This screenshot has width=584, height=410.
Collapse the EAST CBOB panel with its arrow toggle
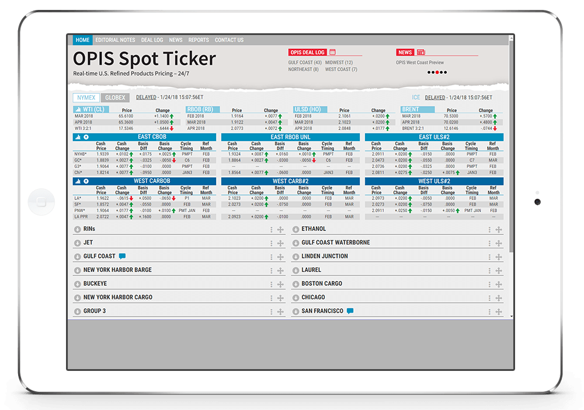[86, 137]
